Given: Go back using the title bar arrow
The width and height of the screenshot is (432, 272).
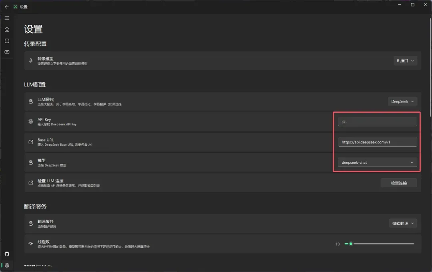Looking at the screenshot, I should (6, 7).
